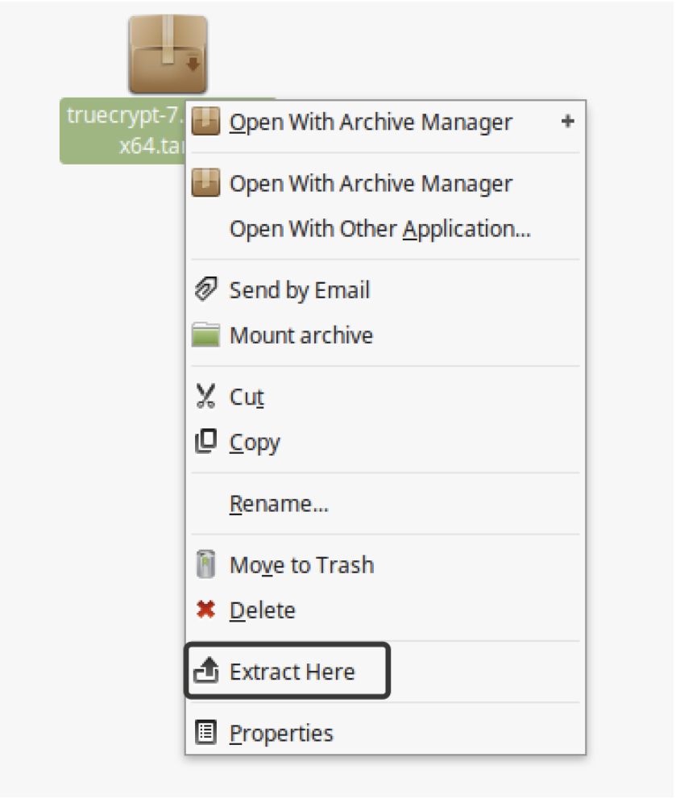This screenshot has height=799, width=676.
Task: Click the brown archive package file icon
Action: click(x=168, y=55)
